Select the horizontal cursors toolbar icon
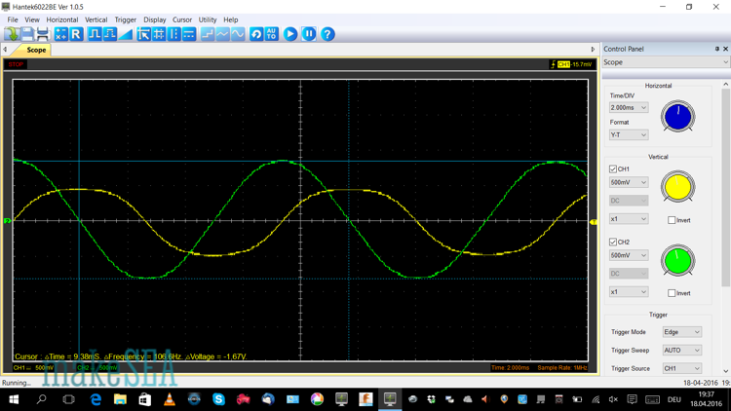 [189, 34]
